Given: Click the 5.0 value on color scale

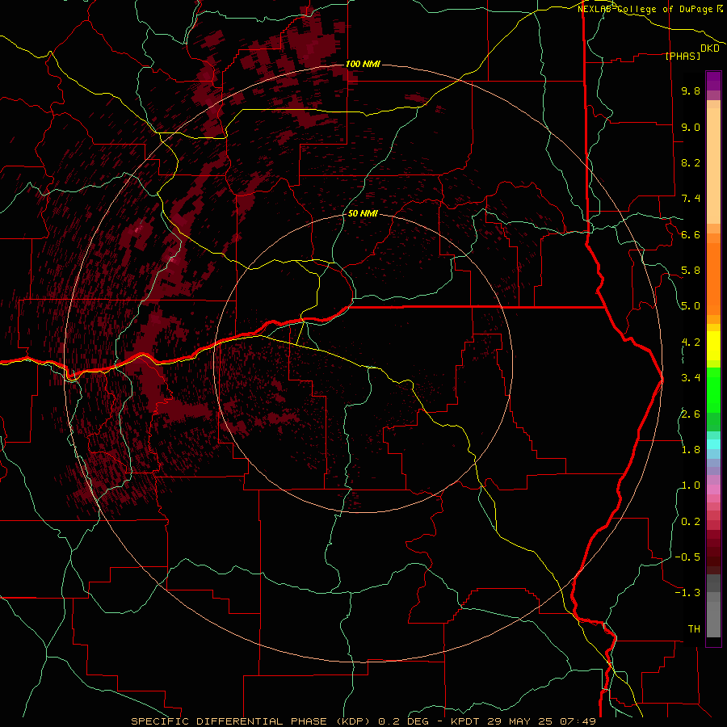Looking at the screenshot, I should click(x=691, y=306).
